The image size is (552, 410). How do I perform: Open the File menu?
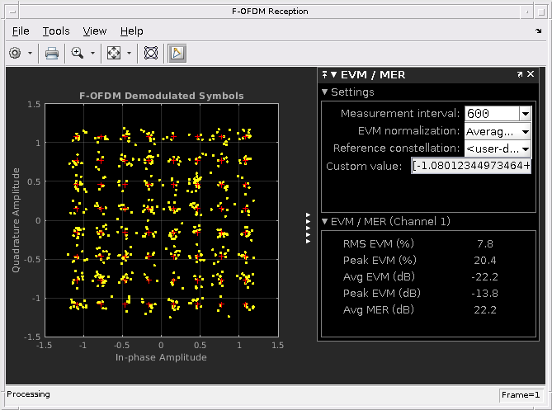coord(21,31)
